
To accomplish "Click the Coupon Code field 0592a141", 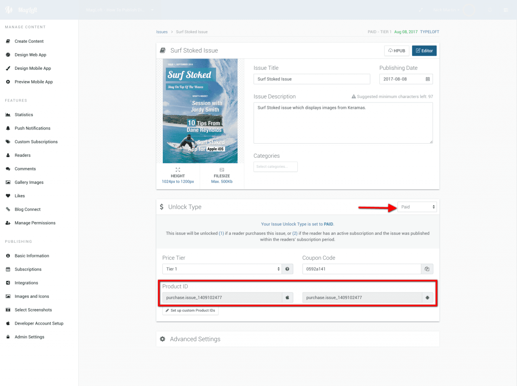I will coord(362,269).
